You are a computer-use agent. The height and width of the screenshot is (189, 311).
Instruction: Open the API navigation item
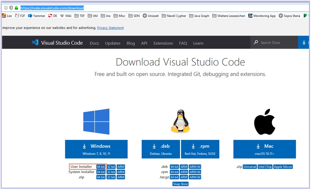tap(144, 43)
